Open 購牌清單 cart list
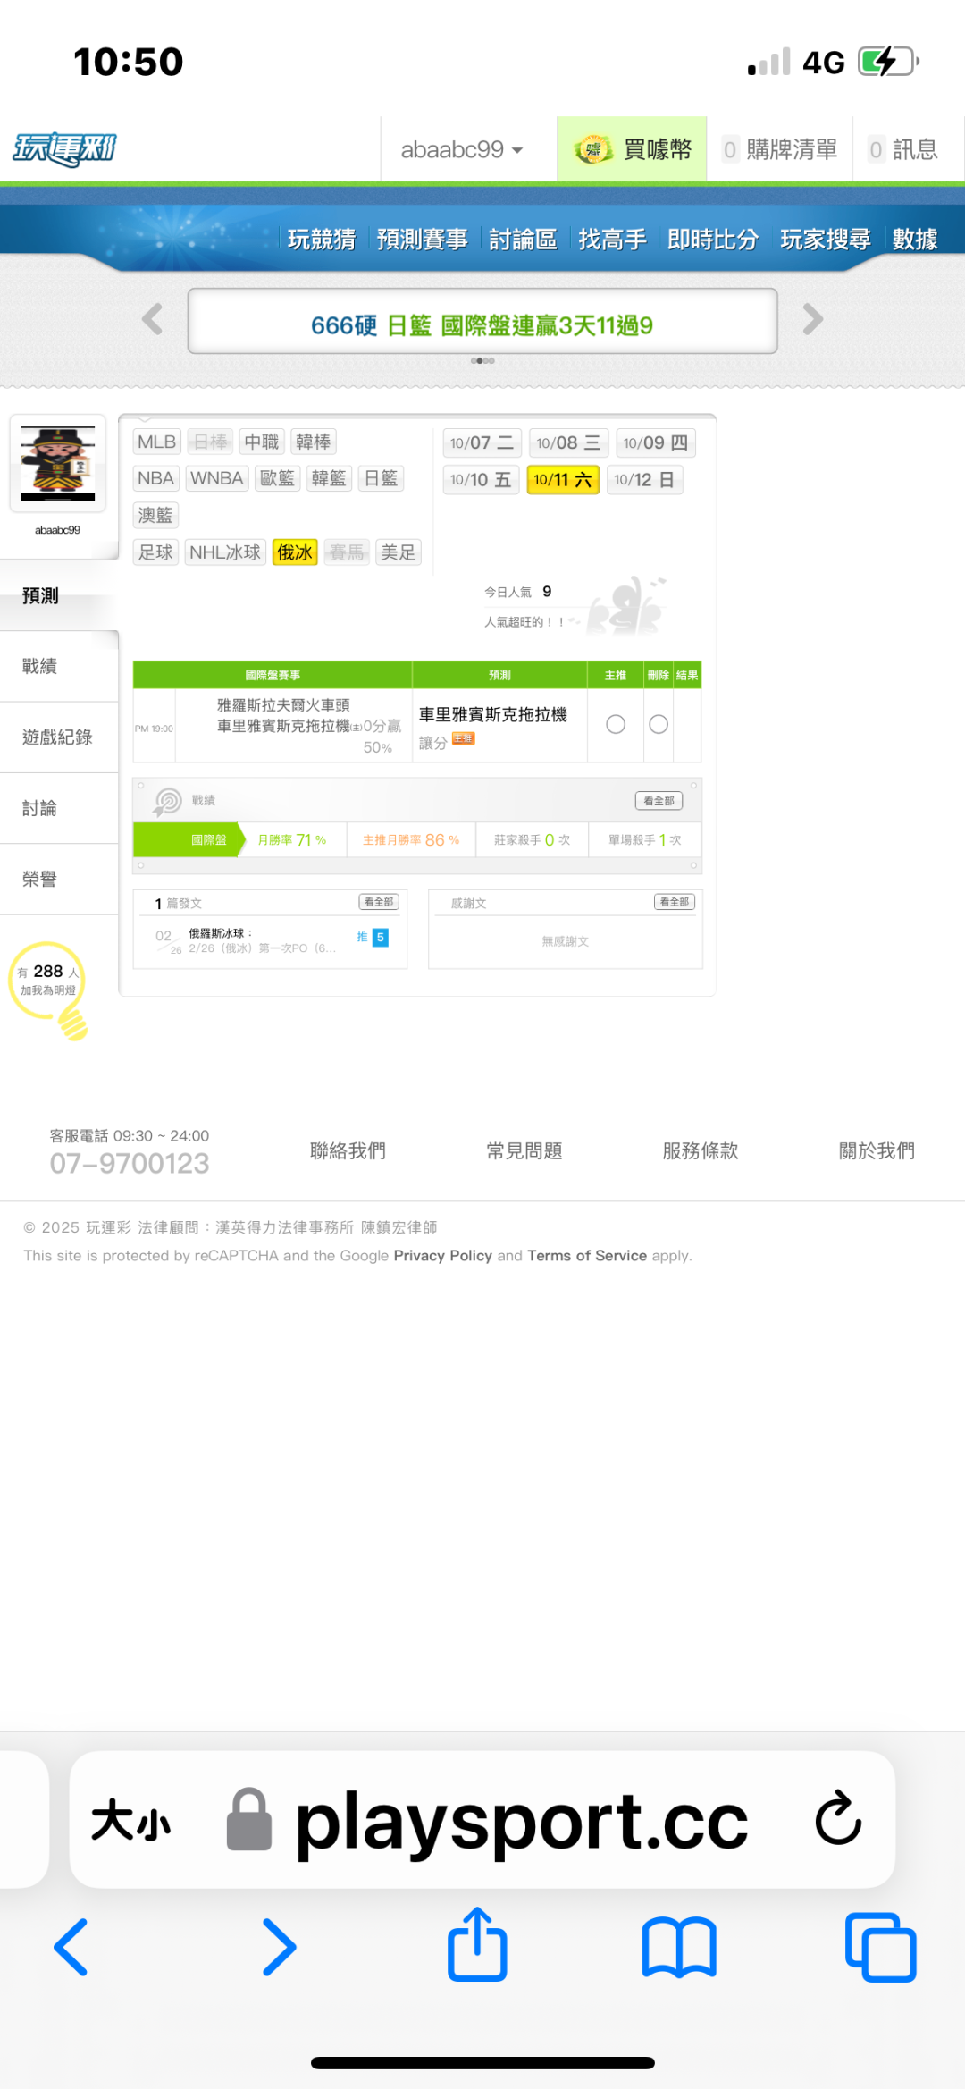965x2089 pixels. pos(780,149)
